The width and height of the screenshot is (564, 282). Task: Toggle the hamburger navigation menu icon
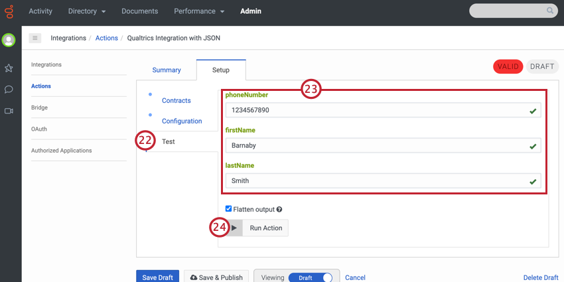coord(35,38)
